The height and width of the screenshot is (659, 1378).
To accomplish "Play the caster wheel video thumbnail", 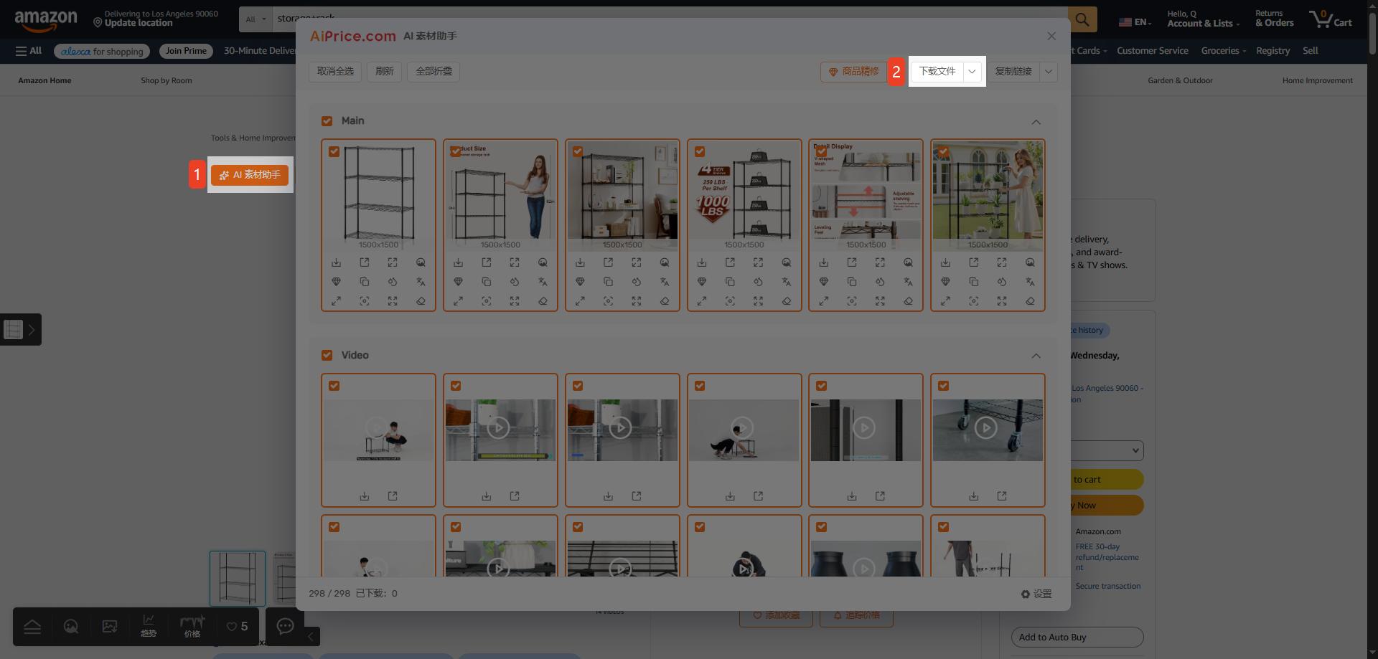I will click(x=986, y=429).
